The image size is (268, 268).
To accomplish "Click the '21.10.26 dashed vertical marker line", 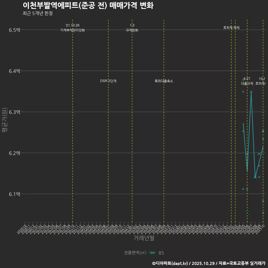I will [x=72, y=112].
